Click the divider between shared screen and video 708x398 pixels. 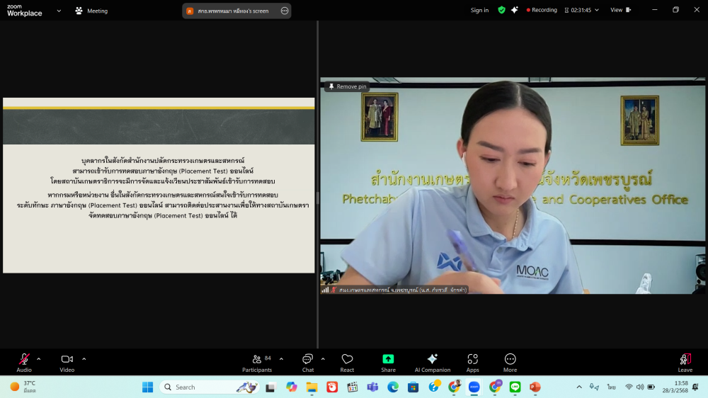[317, 198]
